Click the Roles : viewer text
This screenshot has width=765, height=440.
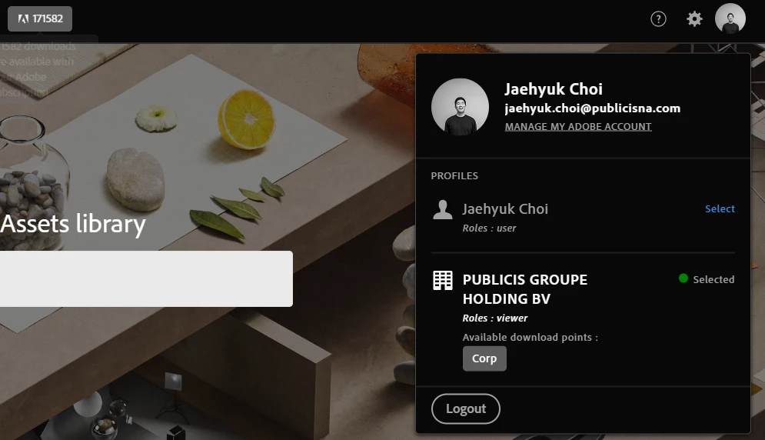click(495, 318)
